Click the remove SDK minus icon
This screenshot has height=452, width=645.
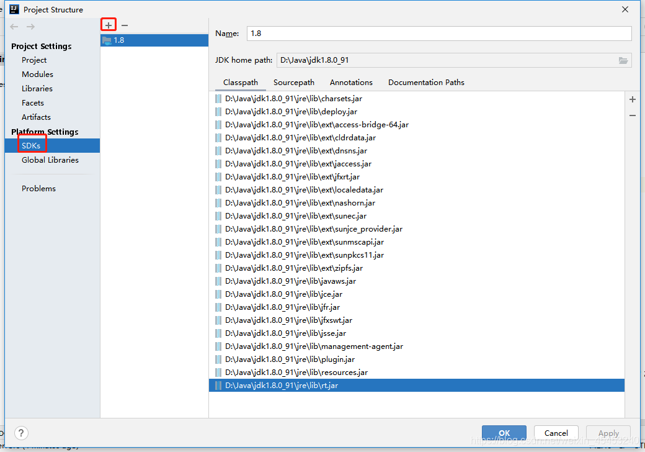point(125,25)
